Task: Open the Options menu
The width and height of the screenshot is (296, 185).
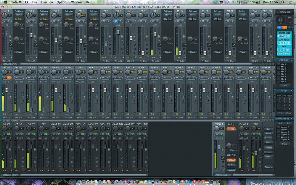Action: click(x=62, y=2)
